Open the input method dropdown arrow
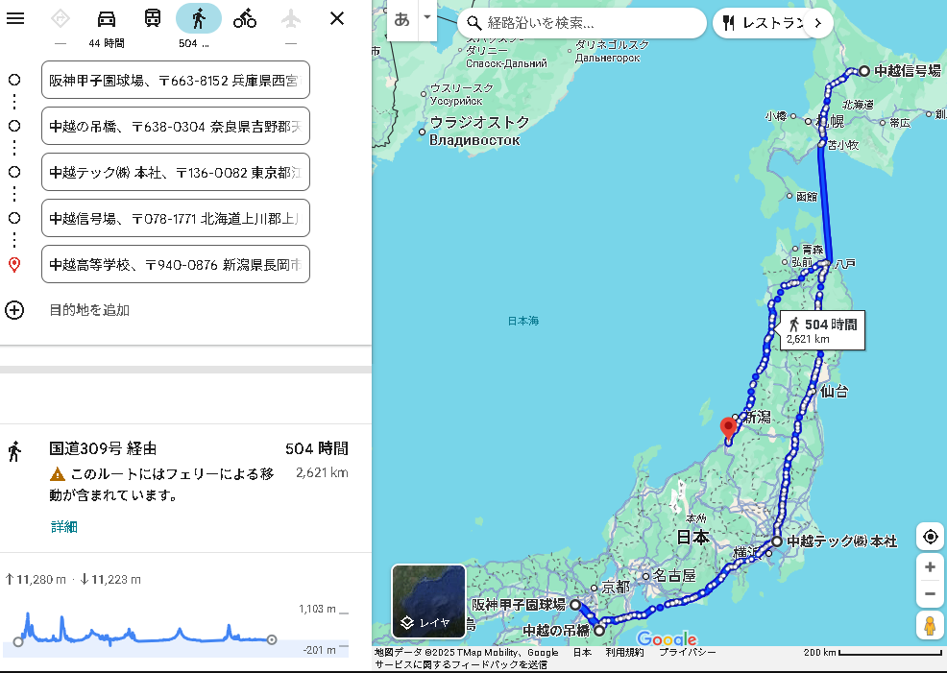 (x=427, y=17)
